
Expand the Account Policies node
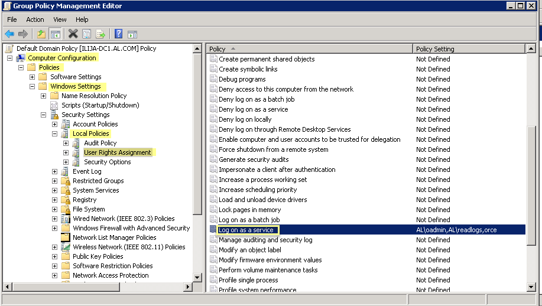(55, 124)
